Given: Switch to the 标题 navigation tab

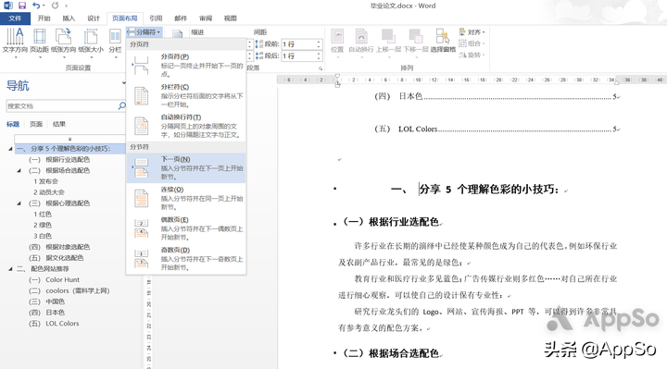Looking at the screenshot, I should 13,124.
